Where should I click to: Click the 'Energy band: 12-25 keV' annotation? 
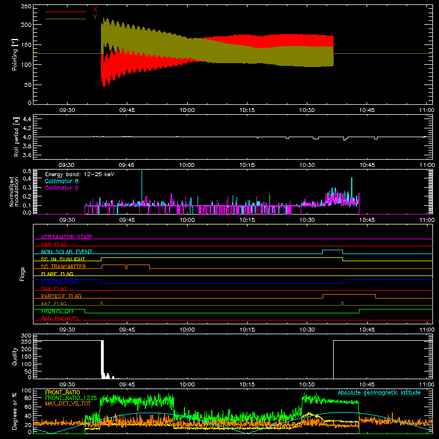point(80,175)
